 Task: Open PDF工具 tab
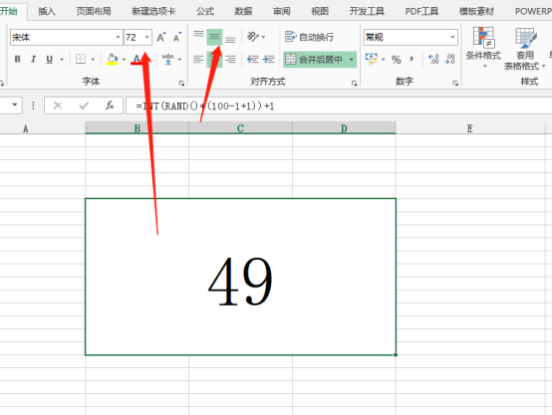click(x=421, y=11)
